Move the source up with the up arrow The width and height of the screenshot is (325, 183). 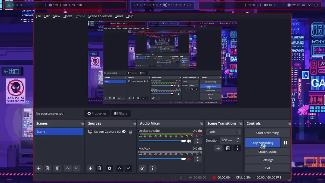tap(119, 168)
